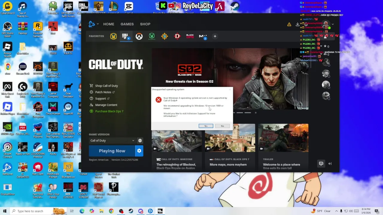Open the yellow warning alert in Battle.net

(289, 24)
